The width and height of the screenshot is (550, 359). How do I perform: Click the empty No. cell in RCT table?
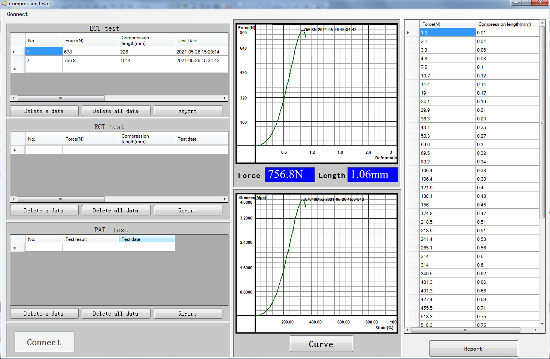tap(44, 150)
